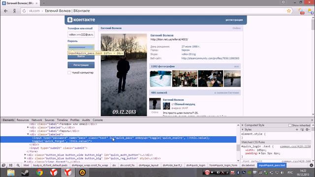Expand the Computed Style section
The image size is (315, 177).
243,125
